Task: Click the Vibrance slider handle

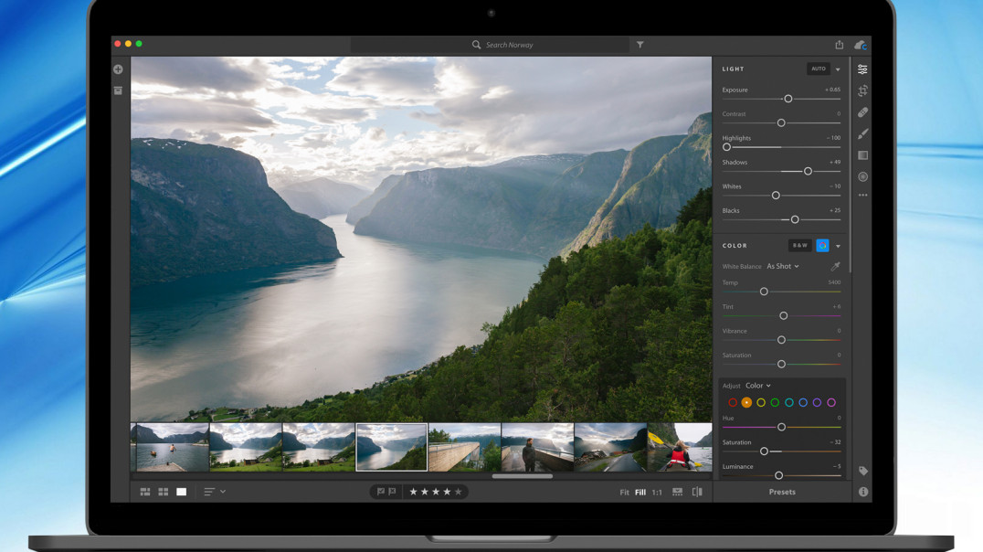Action: (781, 340)
